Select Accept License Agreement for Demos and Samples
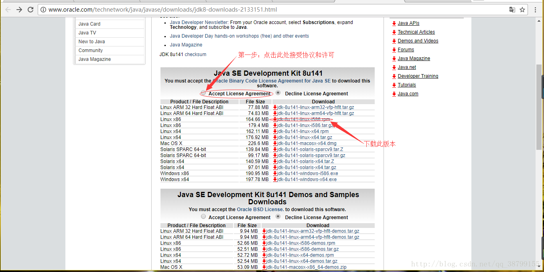The width and height of the screenshot is (544, 272). click(x=204, y=217)
